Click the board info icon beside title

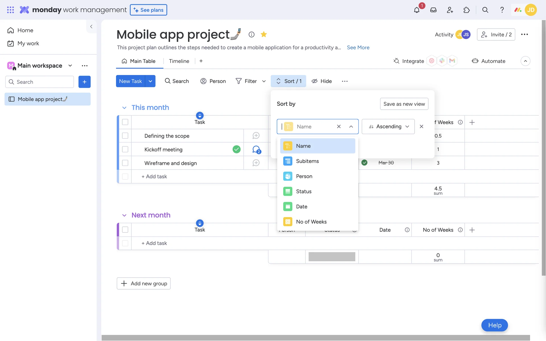[x=251, y=34]
